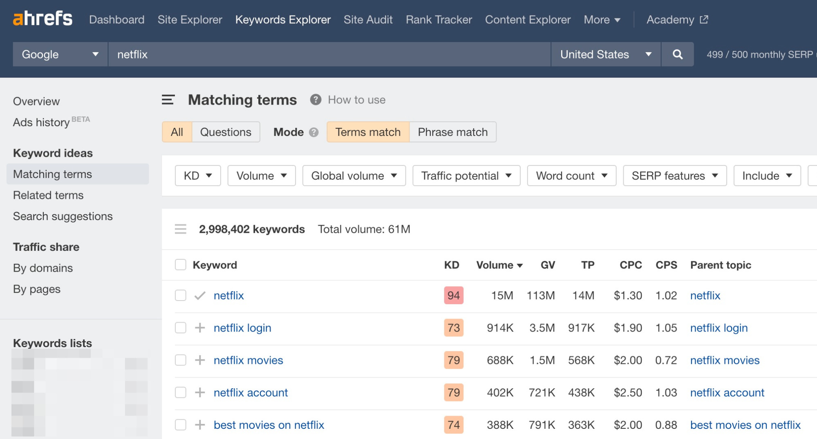Click the Mode help question mark icon

(x=313, y=132)
